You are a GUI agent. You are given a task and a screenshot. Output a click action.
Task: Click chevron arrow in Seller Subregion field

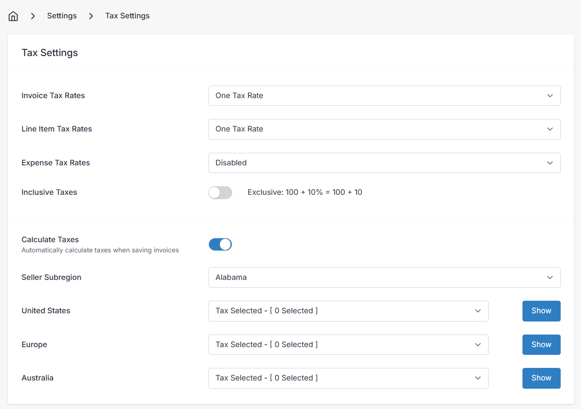point(550,278)
